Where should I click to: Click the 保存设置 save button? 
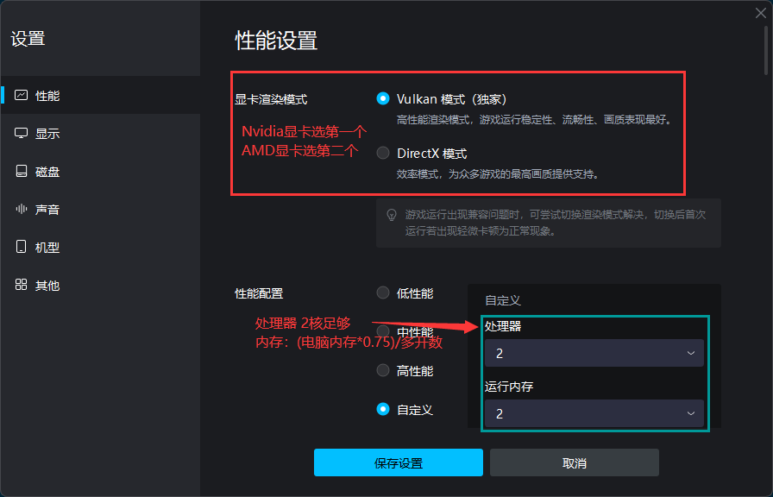tap(398, 462)
